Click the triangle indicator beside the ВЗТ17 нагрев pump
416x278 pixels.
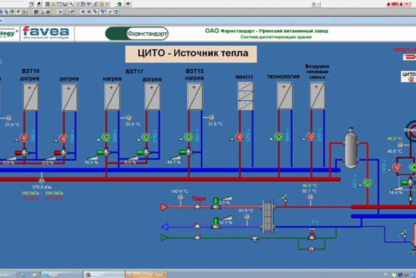pos(98,140)
